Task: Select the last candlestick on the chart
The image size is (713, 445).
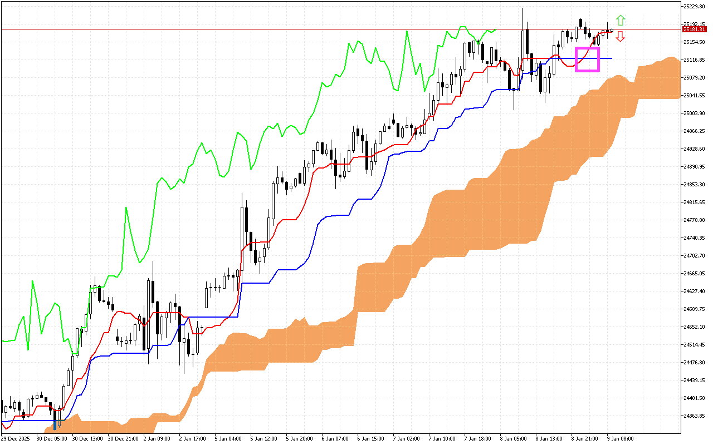Action: (612, 30)
